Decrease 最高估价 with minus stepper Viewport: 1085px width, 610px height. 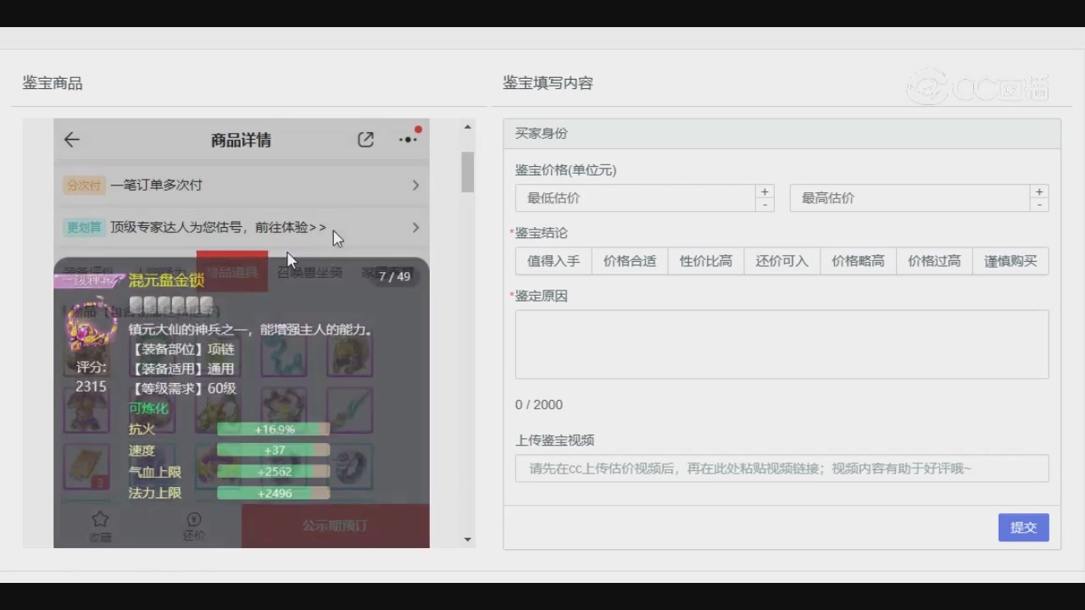(x=1039, y=205)
